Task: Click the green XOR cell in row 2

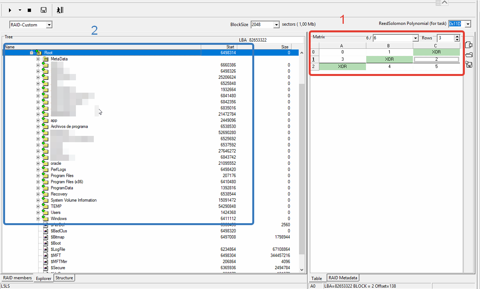Action: 342,67
